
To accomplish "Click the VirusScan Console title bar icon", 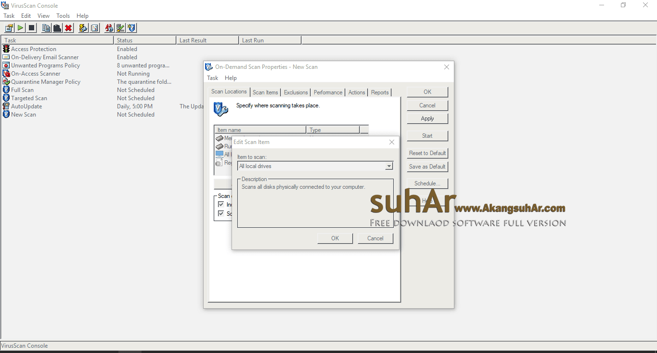I will point(5,5).
